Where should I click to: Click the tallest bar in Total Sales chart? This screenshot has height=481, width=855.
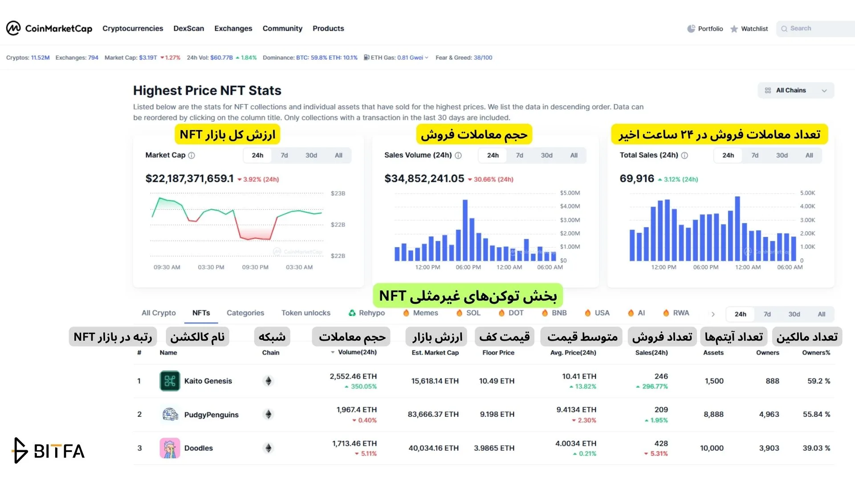pos(737,228)
